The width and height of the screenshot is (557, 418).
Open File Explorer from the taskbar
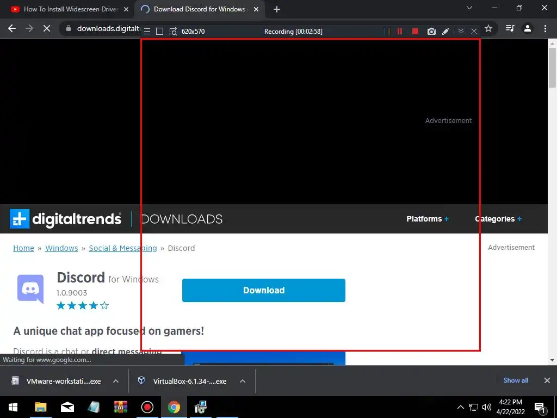40,407
